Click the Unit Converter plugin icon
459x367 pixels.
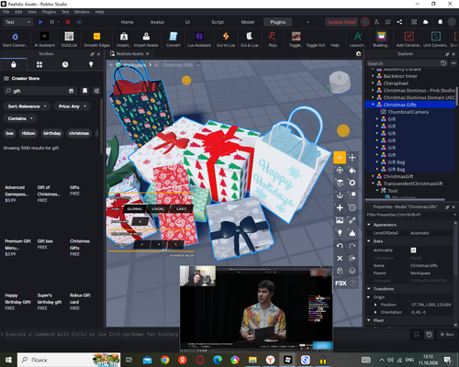436,37
